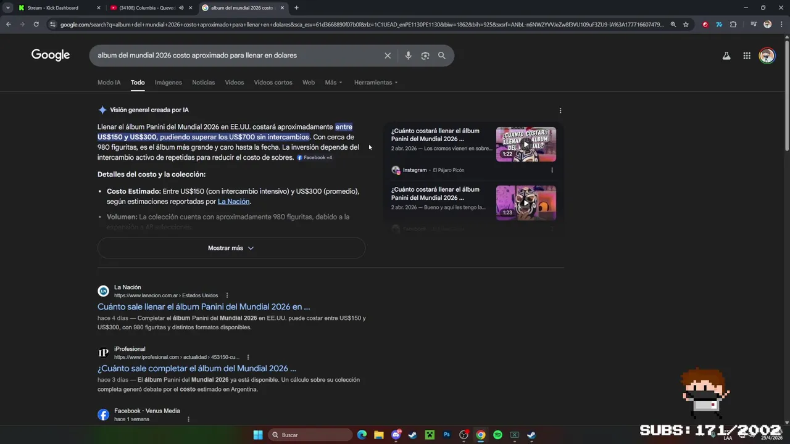Image resolution: width=790 pixels, height=444 pixels.
Task: Open the Chrome three-dot menu
Action: (x=781, y=24)
